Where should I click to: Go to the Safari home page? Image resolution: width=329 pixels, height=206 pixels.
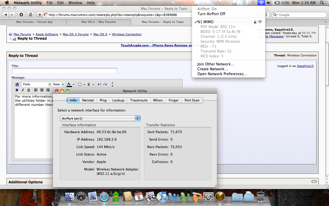(30, 15)
